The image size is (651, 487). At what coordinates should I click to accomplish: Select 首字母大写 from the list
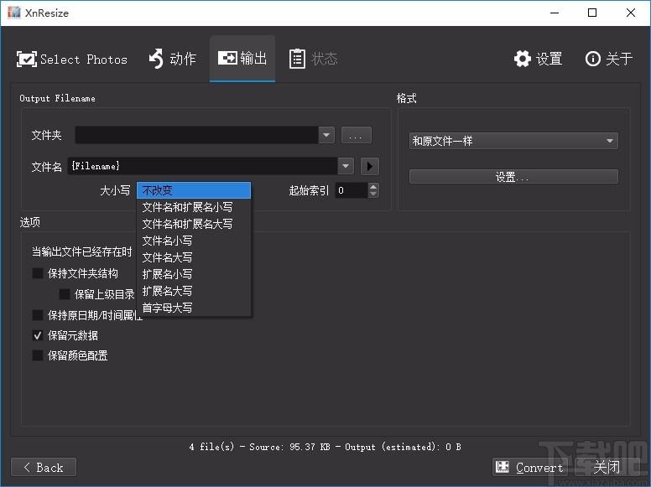click(x=194, y=308)
